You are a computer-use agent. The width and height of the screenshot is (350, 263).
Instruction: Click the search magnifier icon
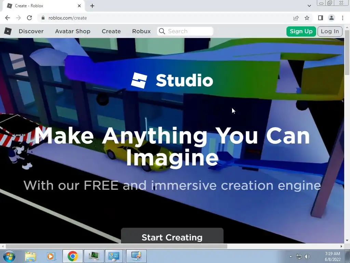(x=162, y=31)
